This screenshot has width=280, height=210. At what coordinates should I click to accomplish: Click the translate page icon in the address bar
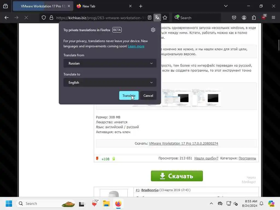[x=157, y=17]
